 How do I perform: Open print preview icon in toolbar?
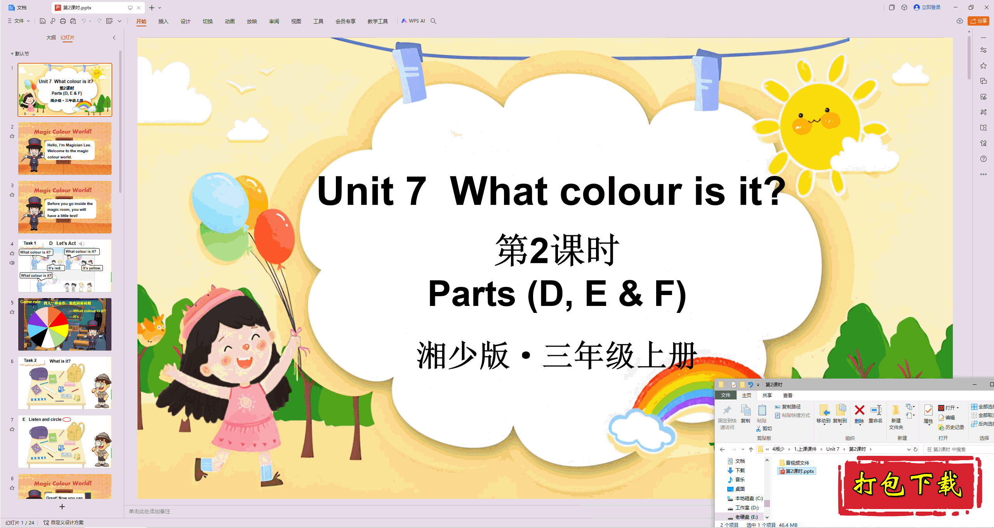[x=73, y=21]
